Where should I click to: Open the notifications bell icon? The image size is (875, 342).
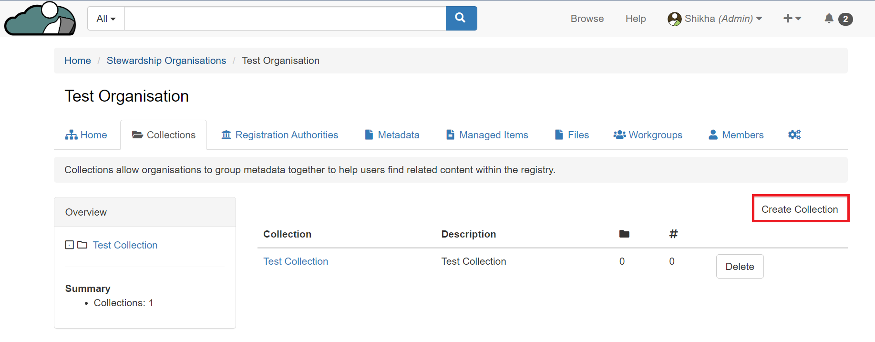coord(829,19)
